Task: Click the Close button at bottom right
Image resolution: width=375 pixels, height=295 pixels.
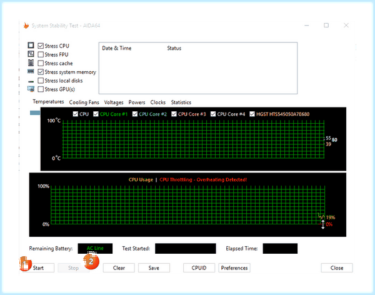Action: 337,267
